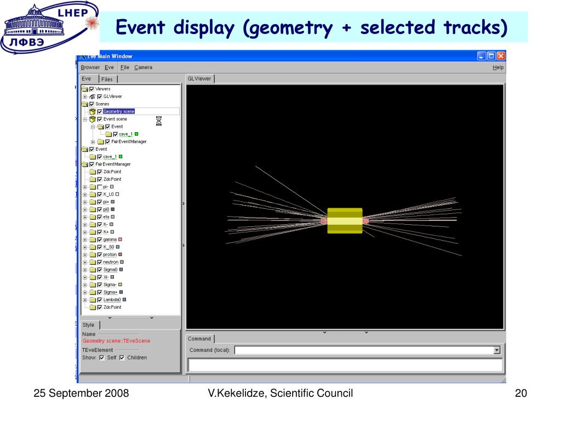Toggle the Geometry scene checkbox

[100, 112]
